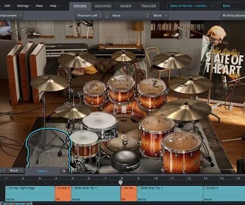Open the Block dropdown menu
245x205 pixels.
pos(16,171)
